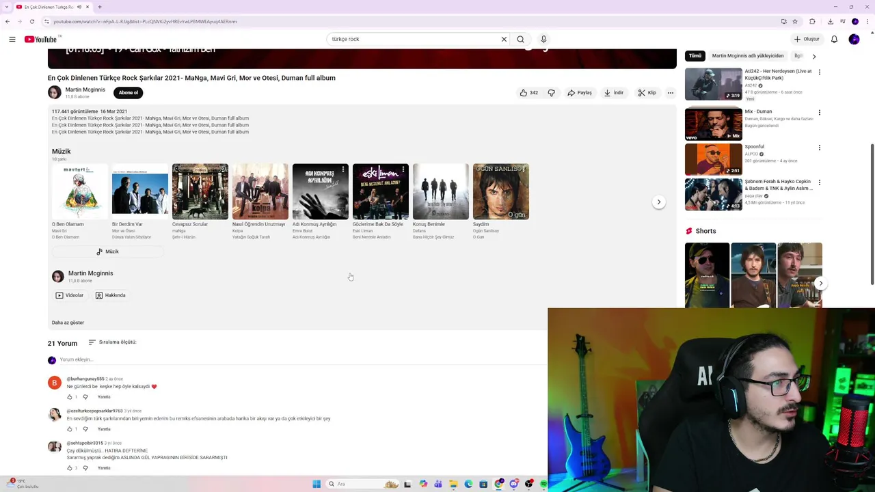Viewport: 875px width, 492px height.
Task: Advance the music carousel with right arrow
Action: click(659, 202)
